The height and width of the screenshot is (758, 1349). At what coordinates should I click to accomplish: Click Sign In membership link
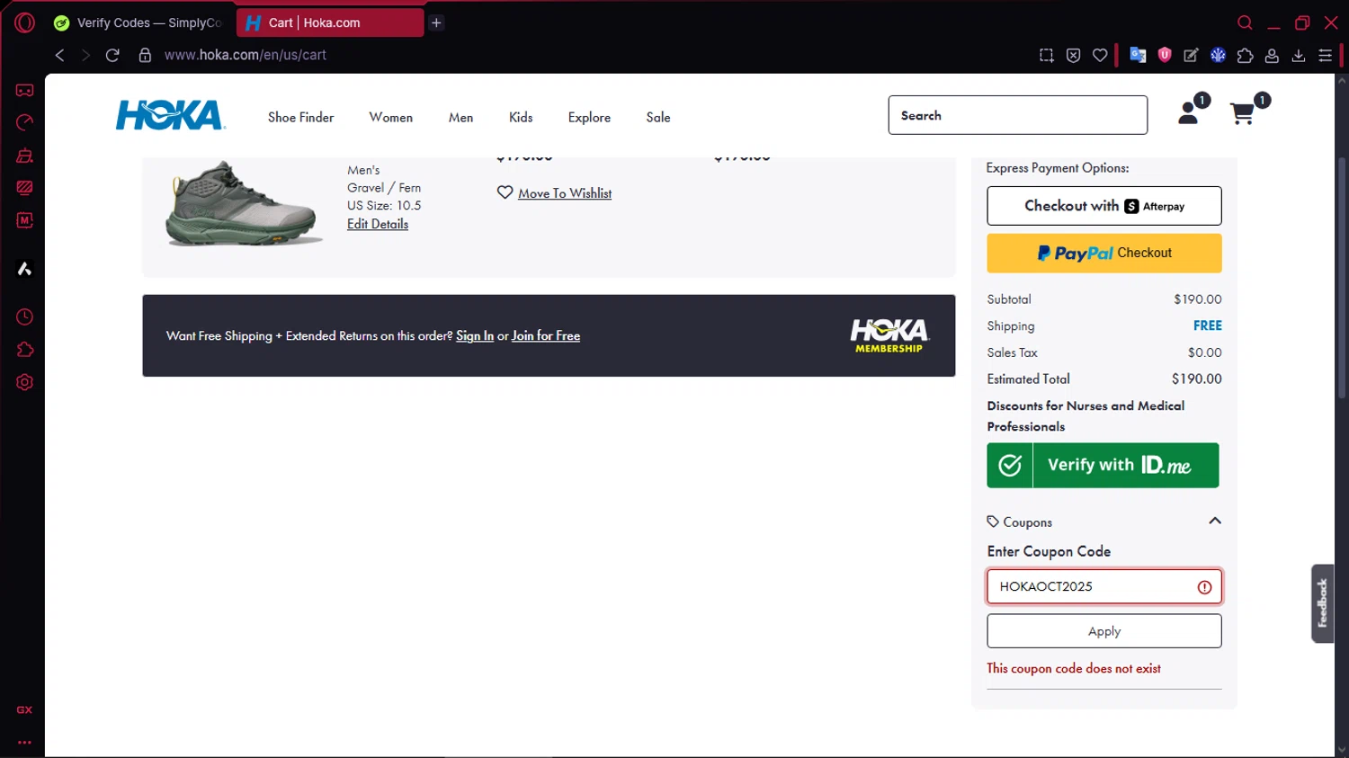tap(475, 335)
